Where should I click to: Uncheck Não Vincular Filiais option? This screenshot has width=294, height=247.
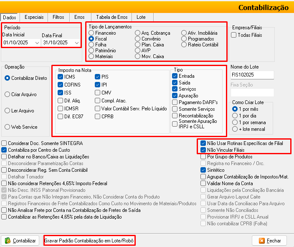203,150
